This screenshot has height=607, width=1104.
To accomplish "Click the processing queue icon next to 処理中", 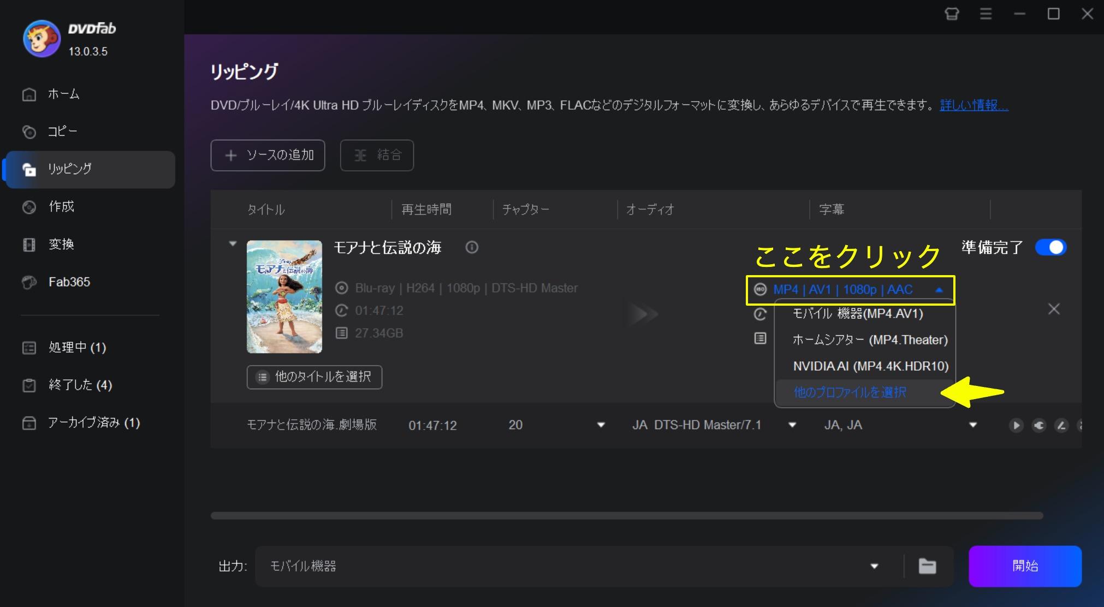I will pos(29,348).
